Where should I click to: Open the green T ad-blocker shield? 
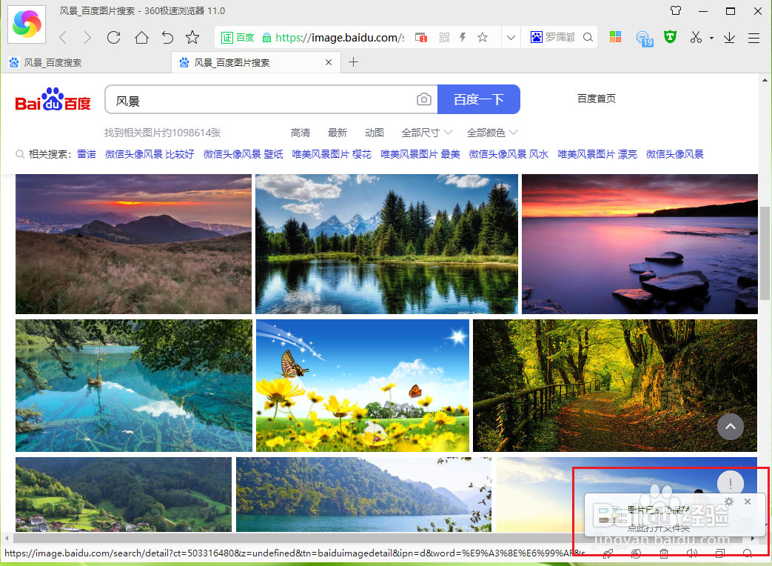(669, 37)
